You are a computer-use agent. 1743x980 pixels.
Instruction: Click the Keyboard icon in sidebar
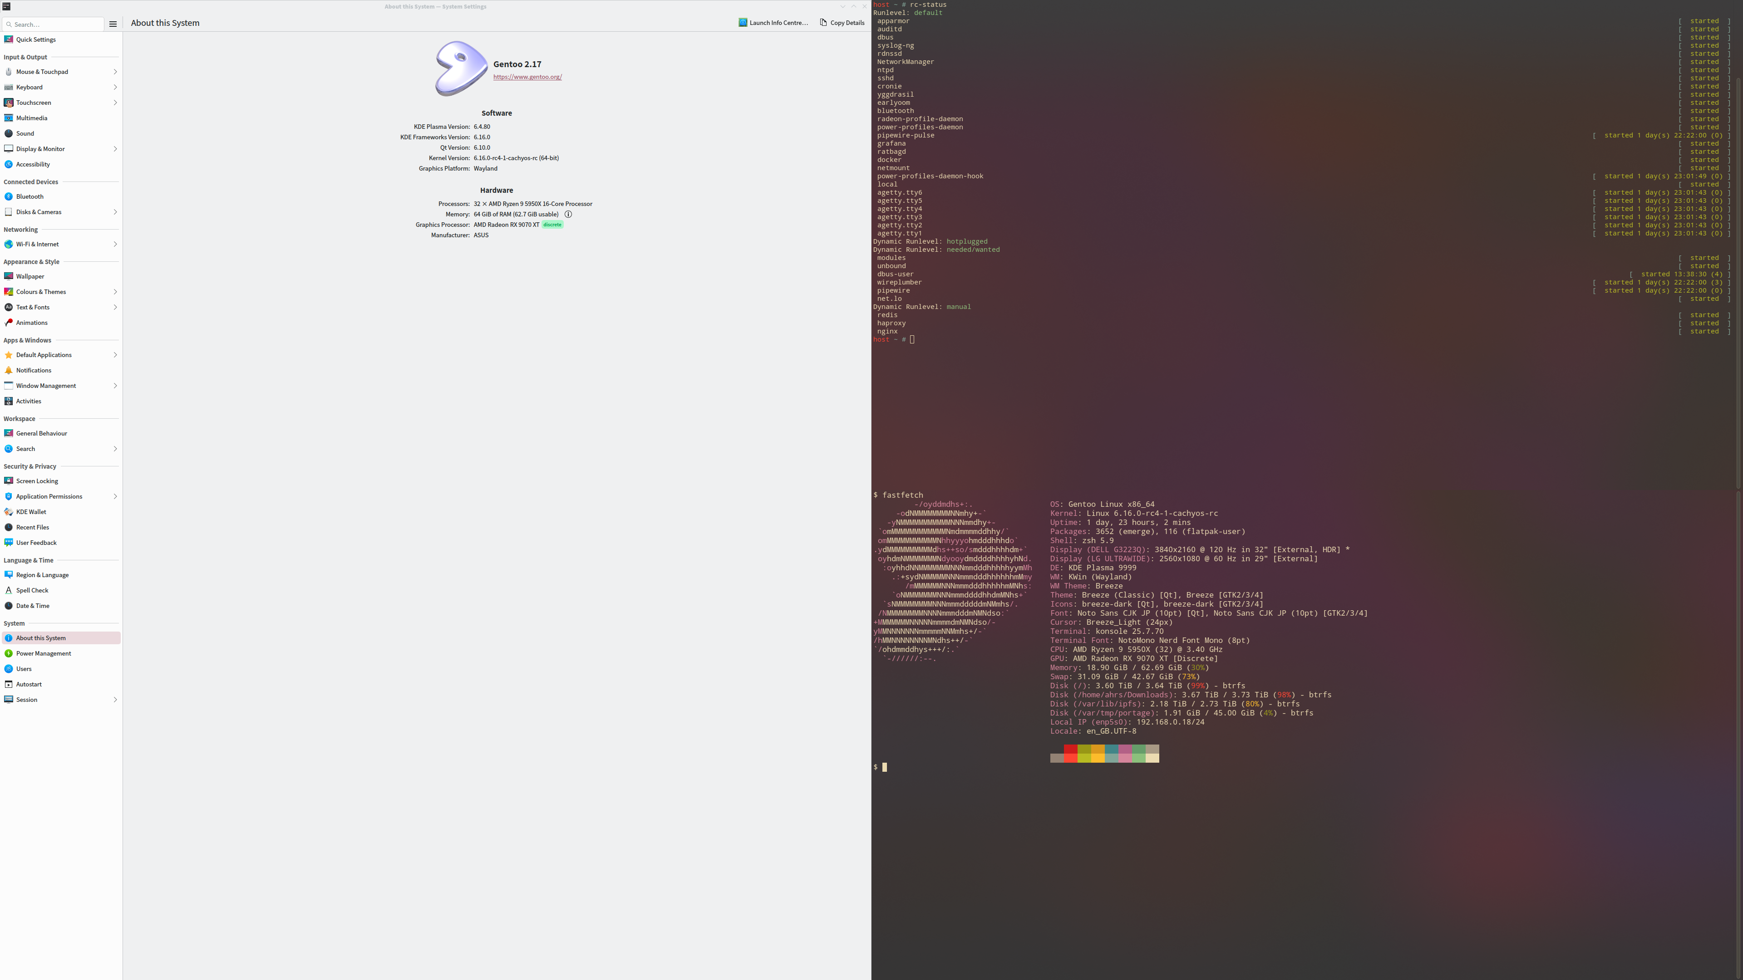(x=9, y=87)
